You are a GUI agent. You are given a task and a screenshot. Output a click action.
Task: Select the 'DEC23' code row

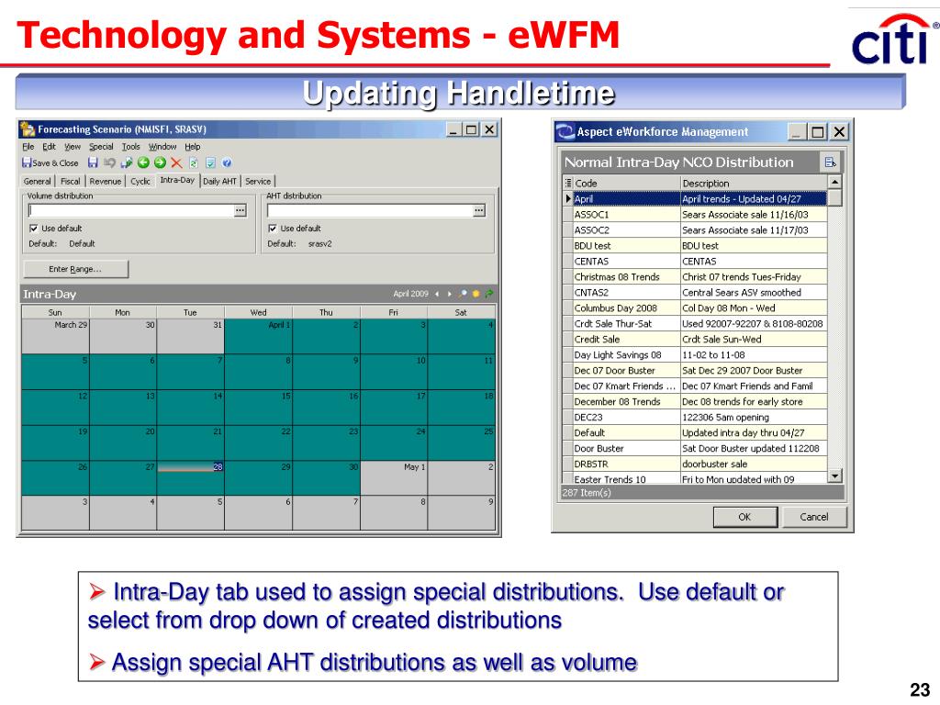695,417
